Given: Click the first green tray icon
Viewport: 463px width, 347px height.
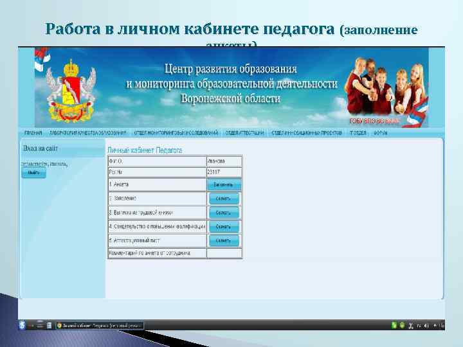Looking at the screenshot, I should pos(394,325).
